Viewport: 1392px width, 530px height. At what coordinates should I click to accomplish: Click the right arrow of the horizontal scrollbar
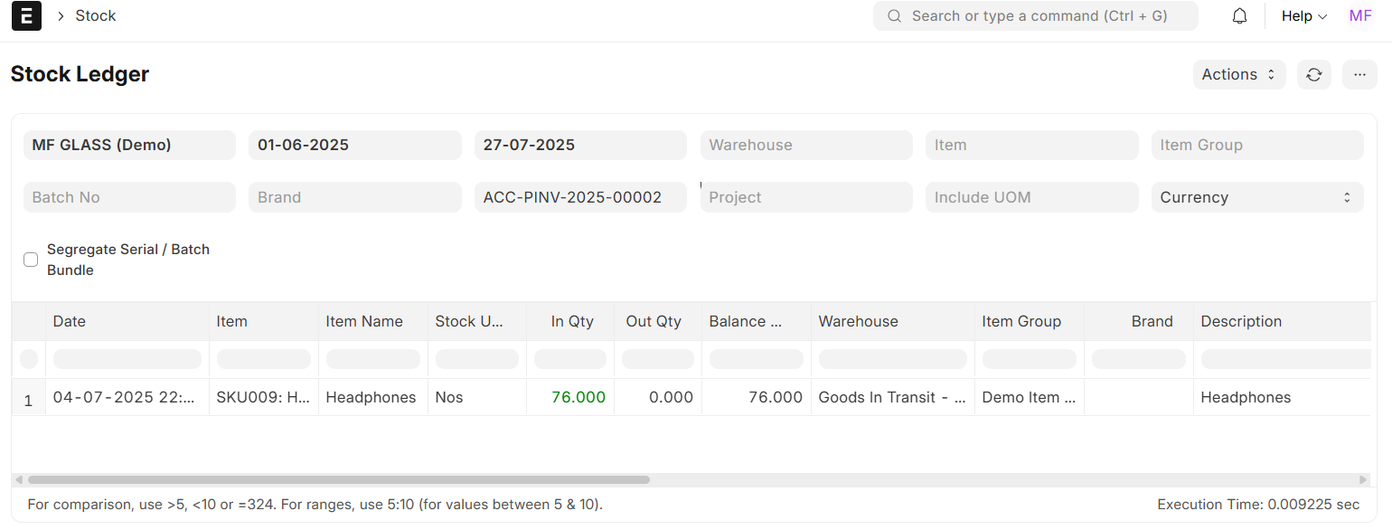[1363, 479]
